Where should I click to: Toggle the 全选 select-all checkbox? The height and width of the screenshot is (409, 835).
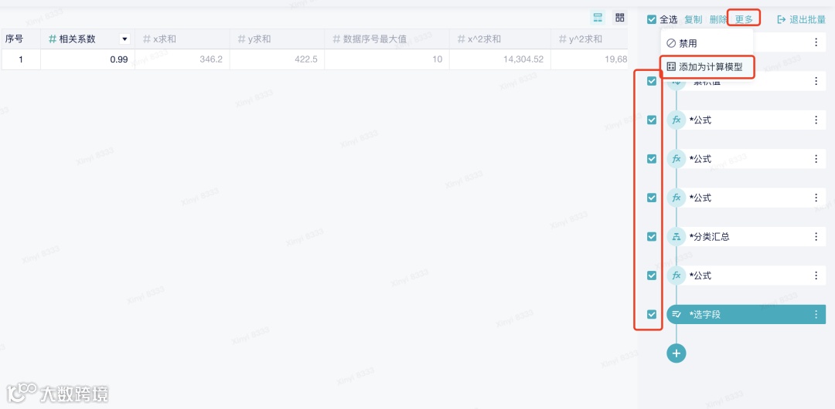(651, 20)
